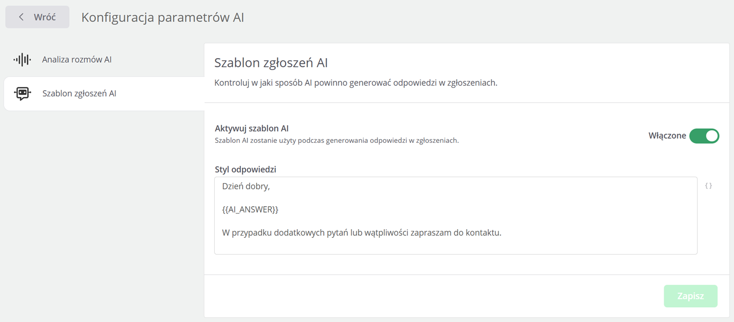Click the audio waveform icon for Analiza rozmów

click(22, 60)
